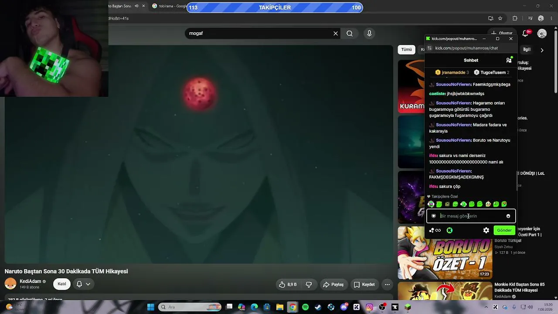558x314 pixels.
Task: Open the KediAdam channel avatar
Action: coord(10,284)
